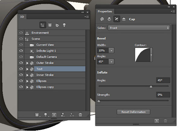Viewport: 181px width, 131px height.
Task: Select the Infinite Light 1 row
Action: tap(55, 51)
